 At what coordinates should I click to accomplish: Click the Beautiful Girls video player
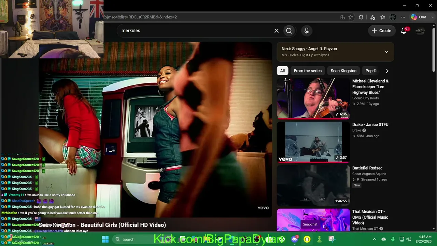pos(155,130)
